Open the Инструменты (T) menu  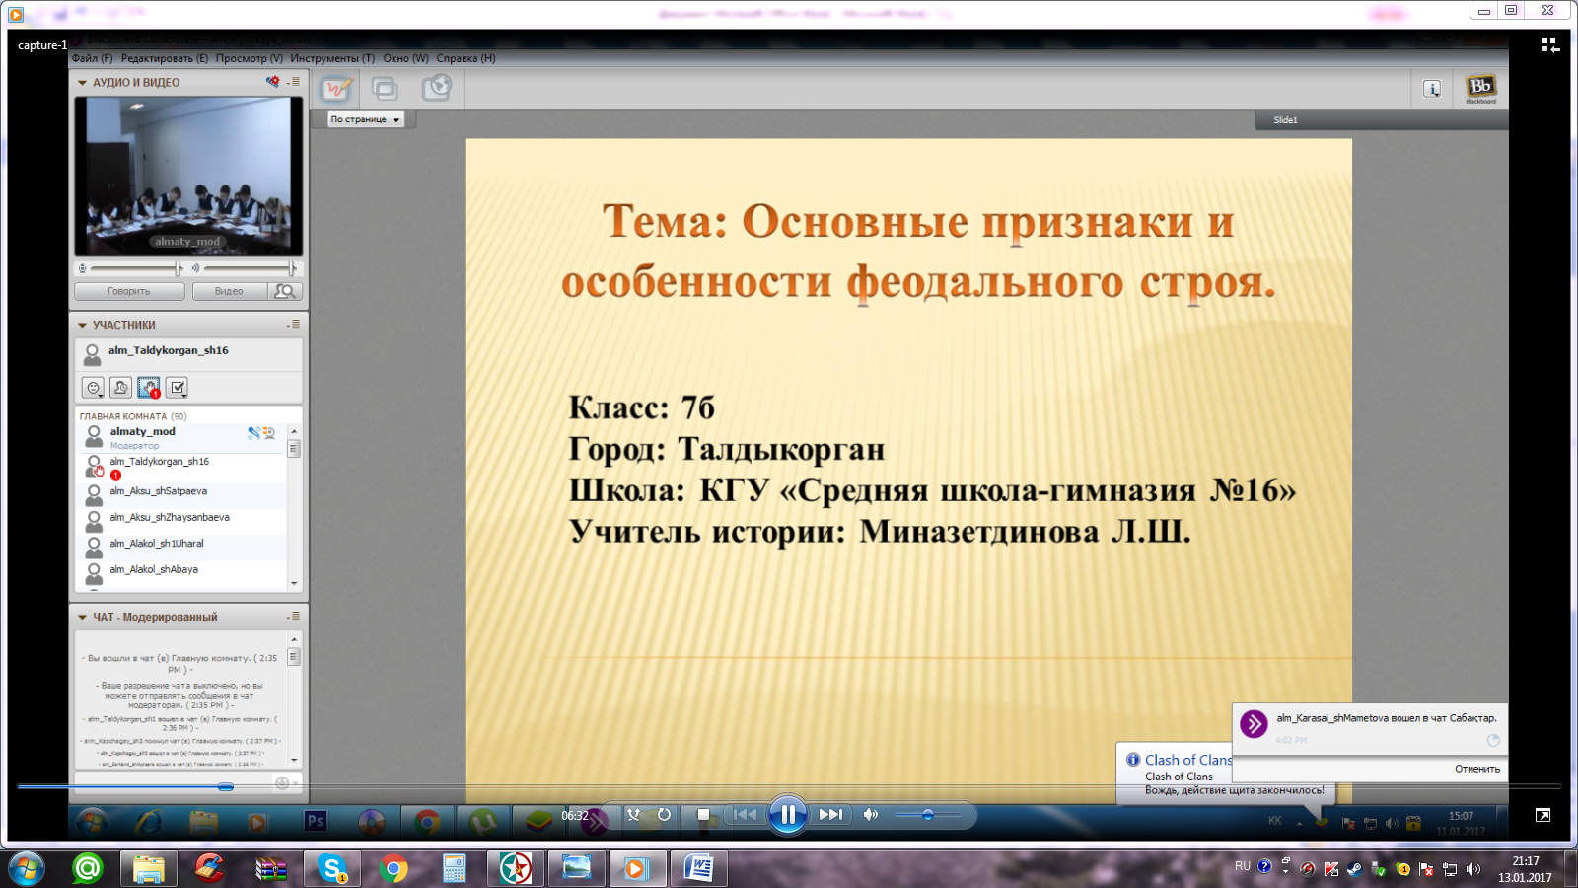(332, 58)
